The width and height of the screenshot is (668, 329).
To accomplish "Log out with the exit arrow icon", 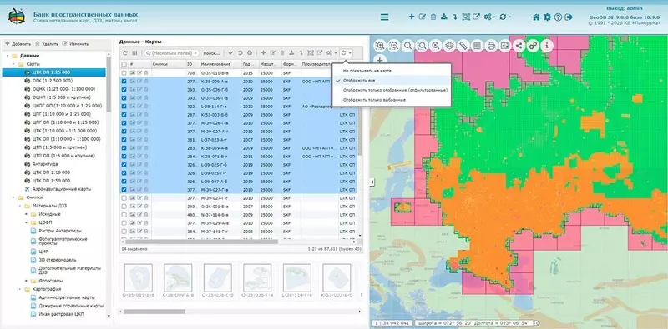I will tap(569, 17).
